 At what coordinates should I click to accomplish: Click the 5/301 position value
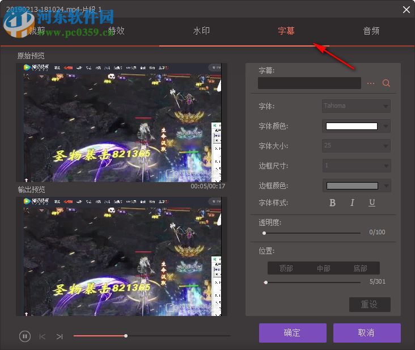coord(378,281)
